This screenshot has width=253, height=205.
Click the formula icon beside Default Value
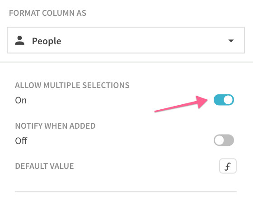[228, 166]
